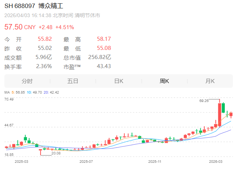Click the 成交额 label
The image size is (238, 169).
point(13,58)
